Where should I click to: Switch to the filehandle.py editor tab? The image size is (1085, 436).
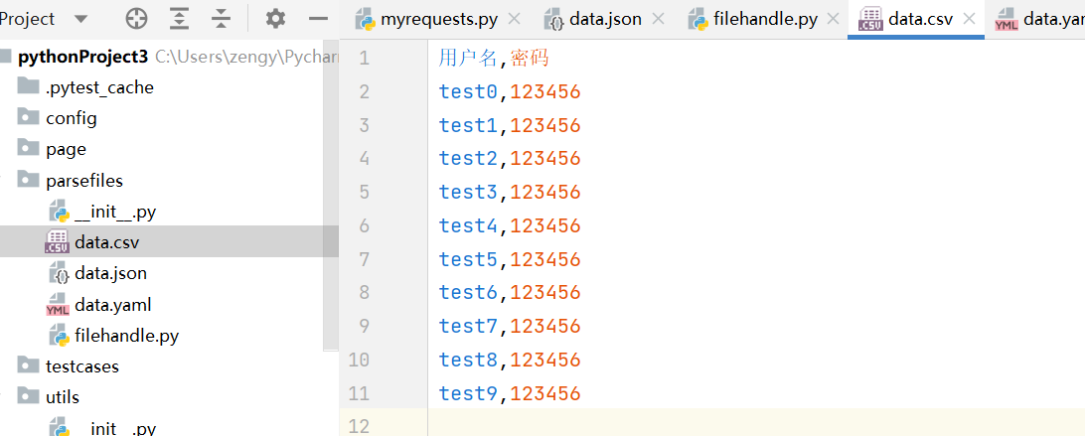766,20
